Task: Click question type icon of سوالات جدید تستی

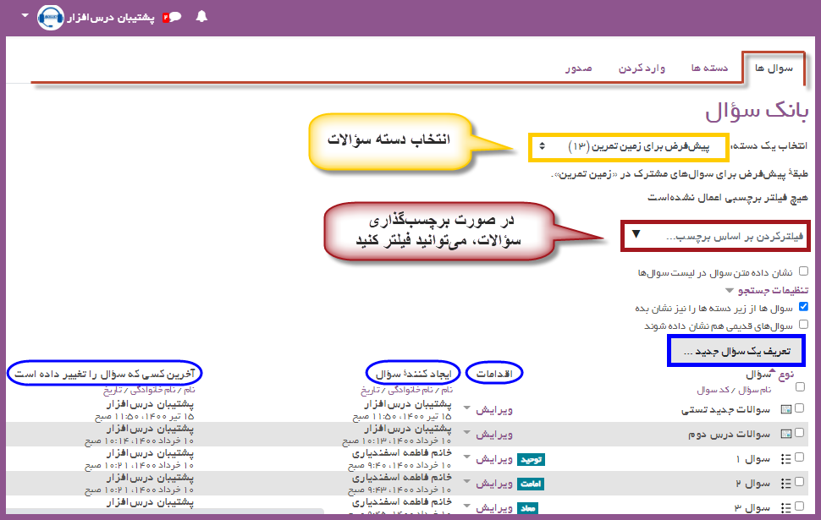Action: click(786, 409)
